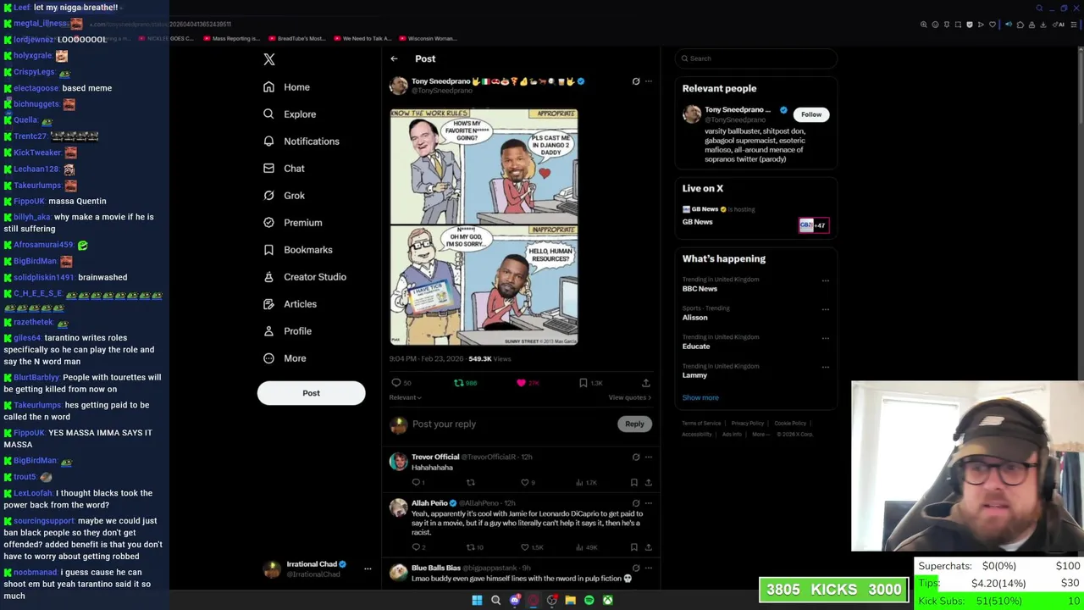Open the Explore search icon
Screen dimensions: 1084x610
click(268, 114)
